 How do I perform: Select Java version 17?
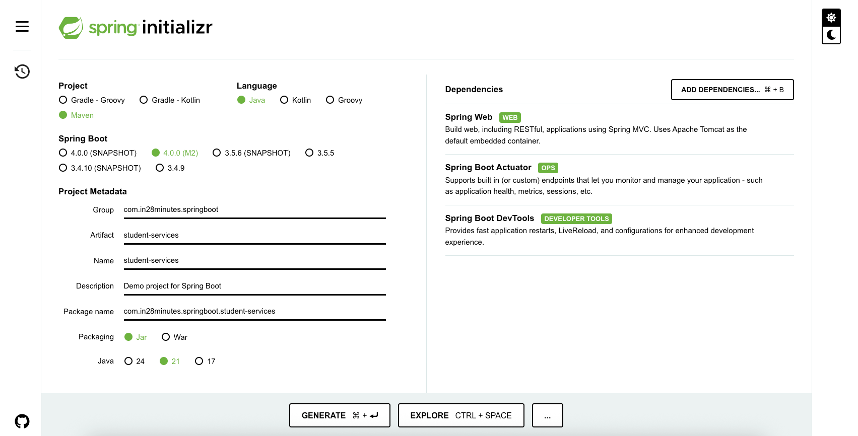[200, 361]
